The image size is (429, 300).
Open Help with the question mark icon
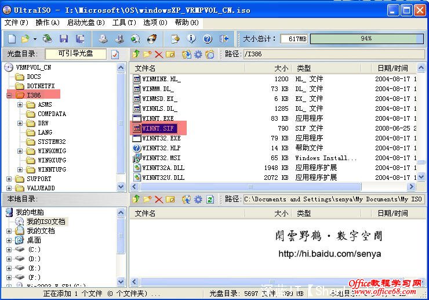coord(208,39)
